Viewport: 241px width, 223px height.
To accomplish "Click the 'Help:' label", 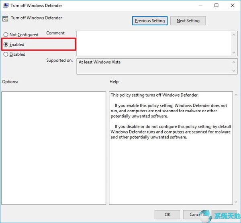I will coord(114,82).
